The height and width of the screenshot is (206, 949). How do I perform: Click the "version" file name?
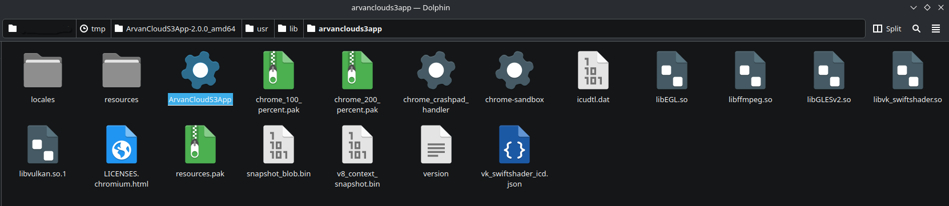tap(436, 173)
